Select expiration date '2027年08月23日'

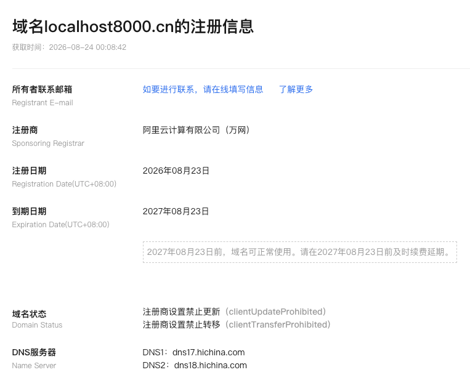tap(176, 211)
